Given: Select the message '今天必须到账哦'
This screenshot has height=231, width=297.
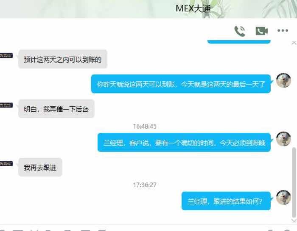Looking at the screenshot, I should click(184, 143).
